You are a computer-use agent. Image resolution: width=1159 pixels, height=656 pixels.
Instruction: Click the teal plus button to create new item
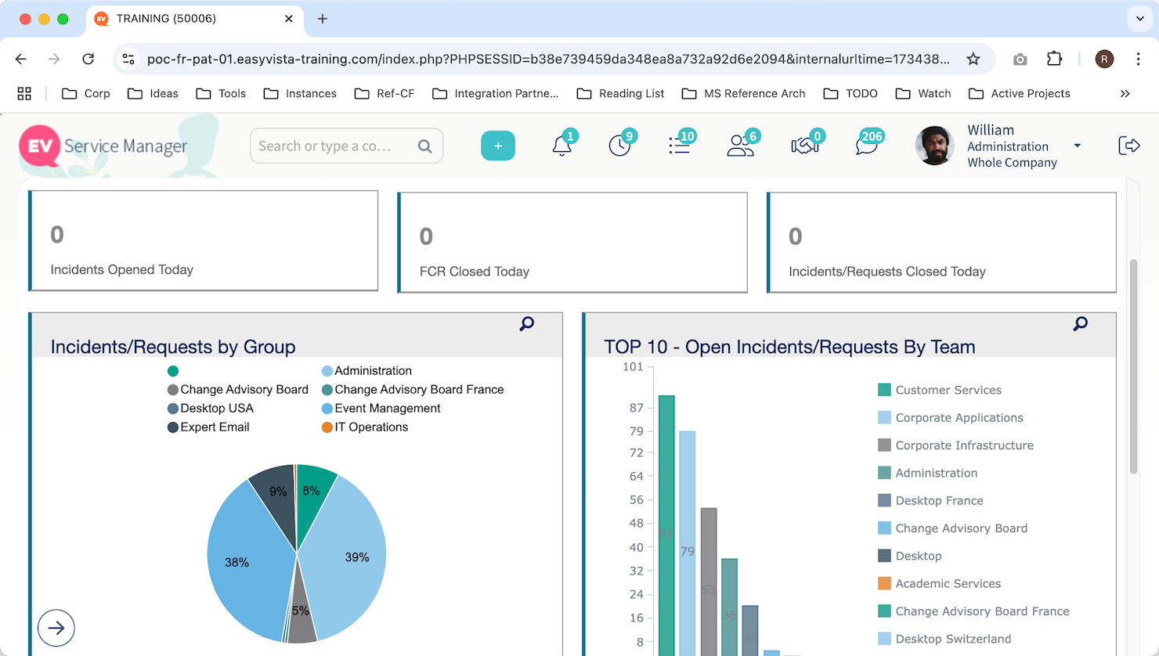498,146
